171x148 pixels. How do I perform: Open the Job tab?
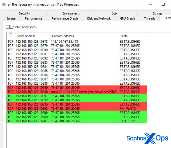(x=114, y=13)
